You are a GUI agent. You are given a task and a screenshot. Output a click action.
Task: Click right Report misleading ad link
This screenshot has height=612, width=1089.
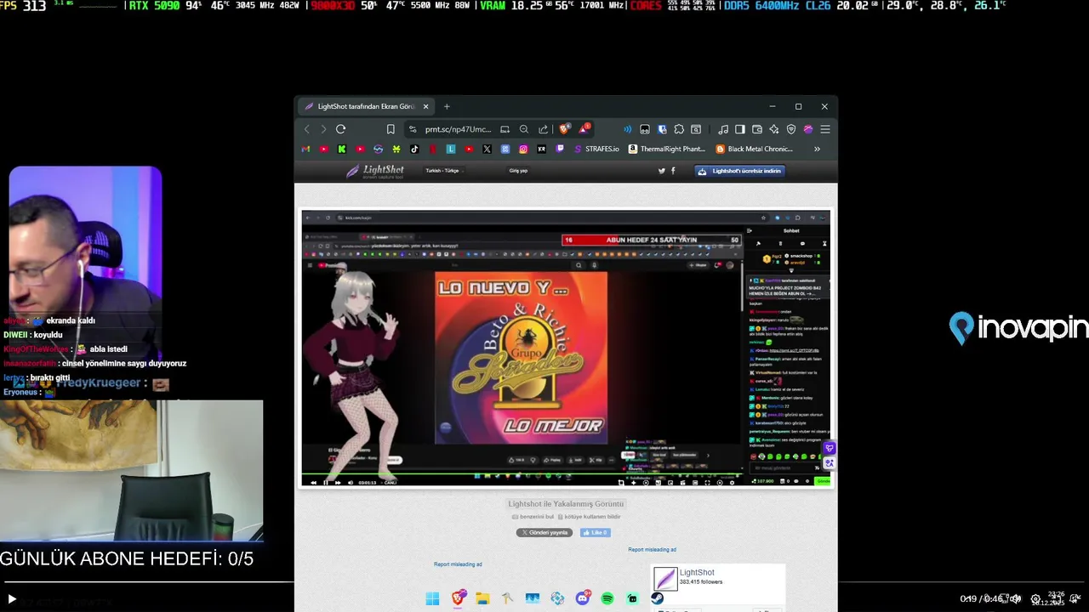click(x=653, y=550)
